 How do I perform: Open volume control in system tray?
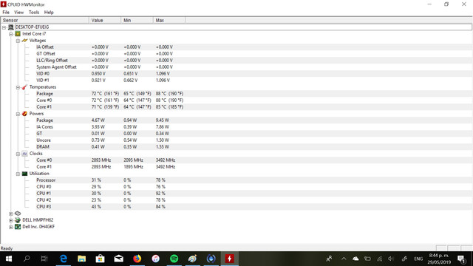391,259
